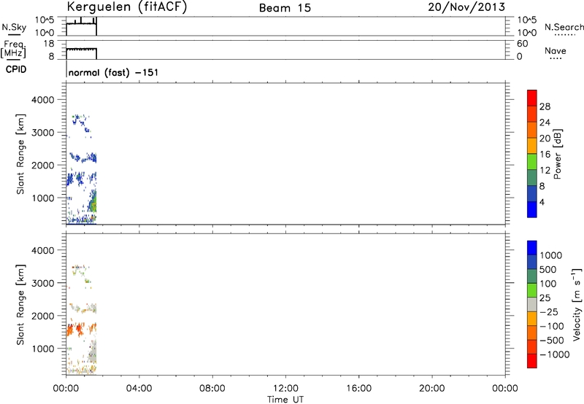Click the red top of Power color bar

coord(532,98)
